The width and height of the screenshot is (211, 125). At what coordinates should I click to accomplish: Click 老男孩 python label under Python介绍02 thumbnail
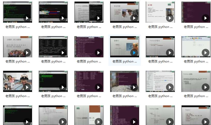pyautogui.click(x=160, y=61)
